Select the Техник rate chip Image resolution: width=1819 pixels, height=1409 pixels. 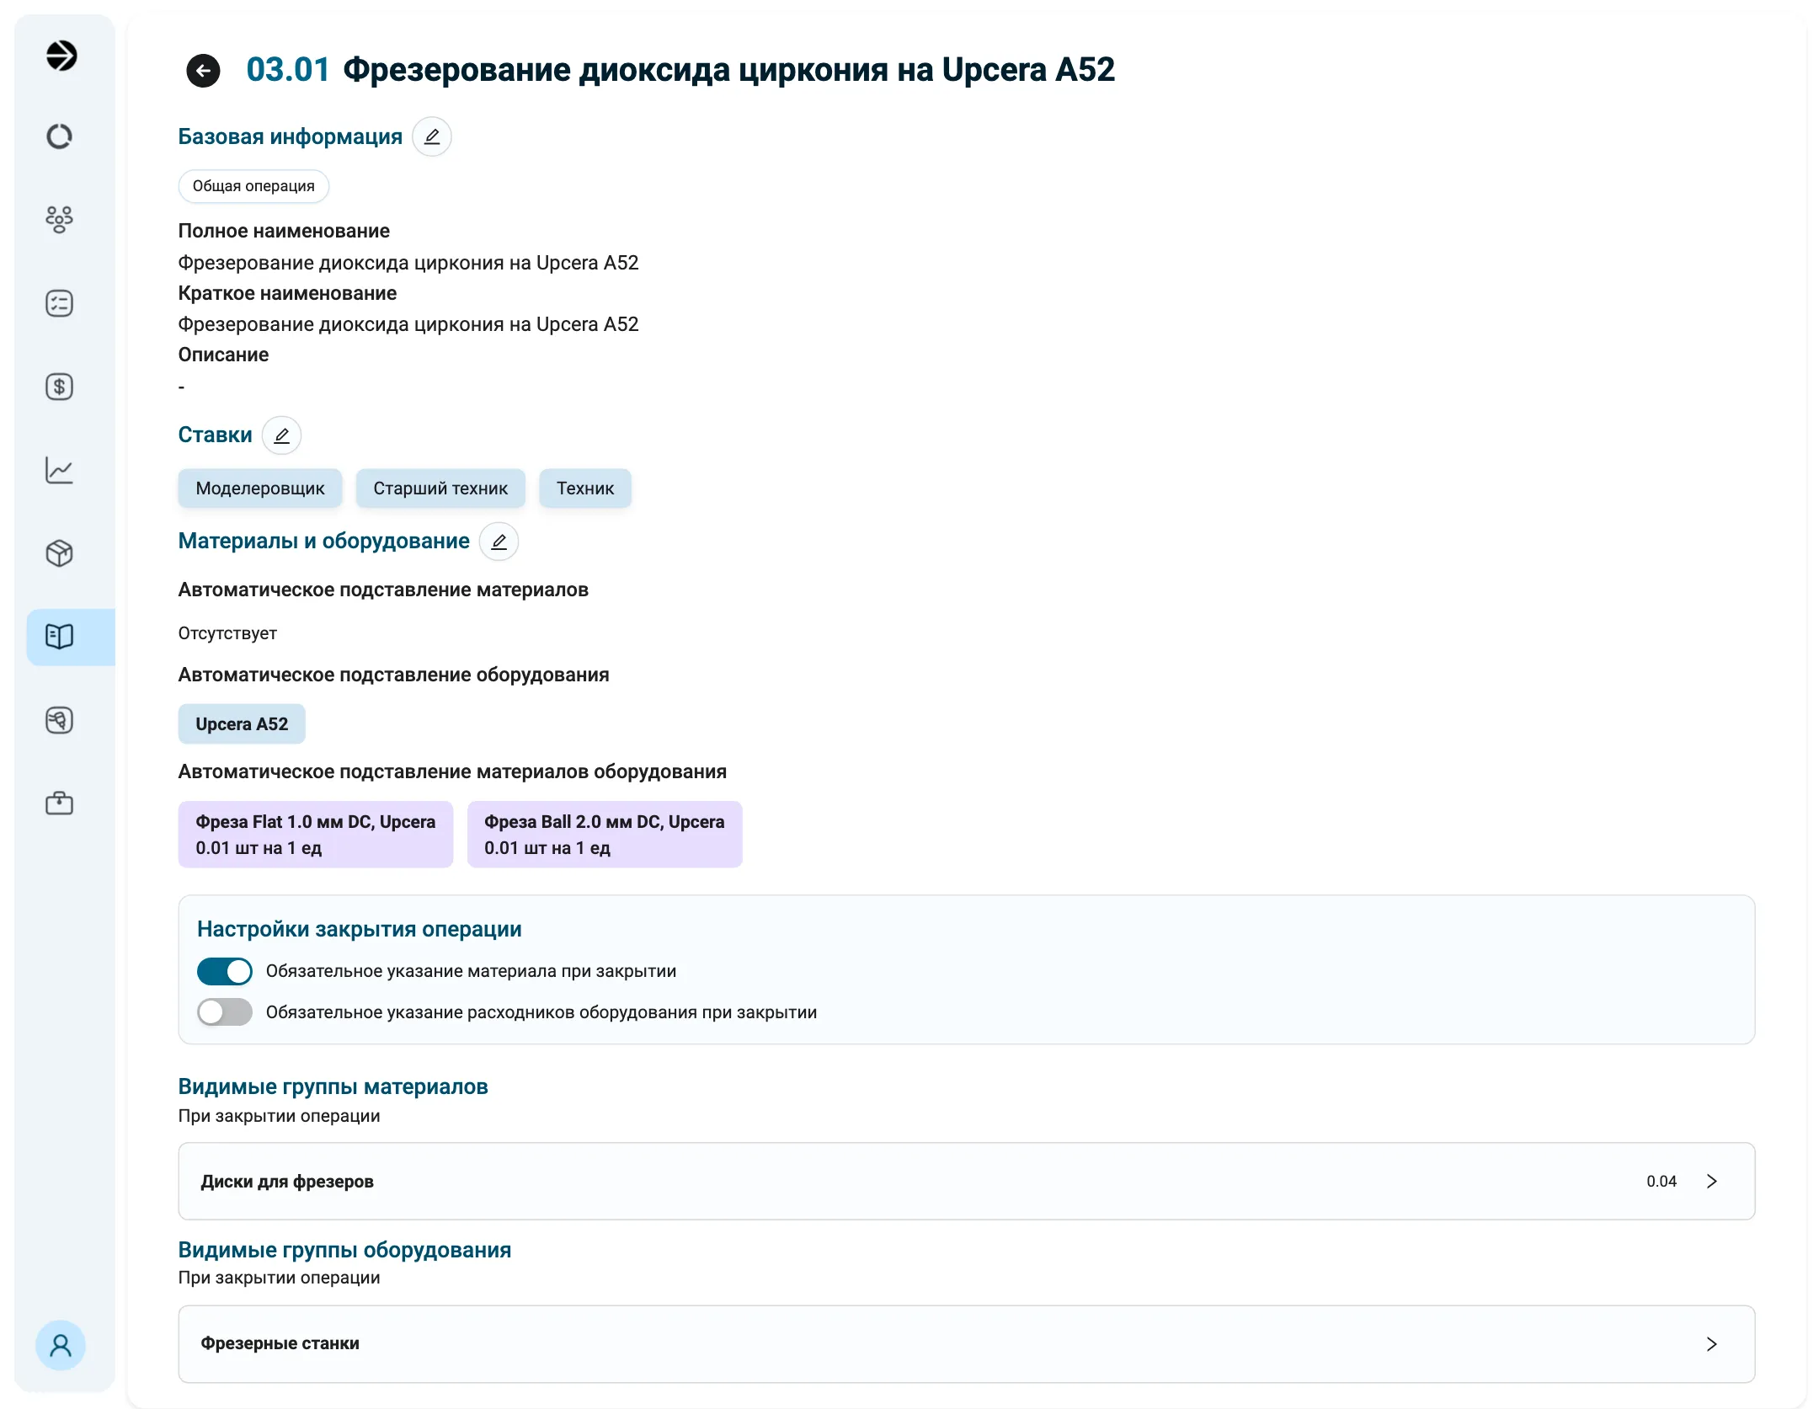[585, 488]
